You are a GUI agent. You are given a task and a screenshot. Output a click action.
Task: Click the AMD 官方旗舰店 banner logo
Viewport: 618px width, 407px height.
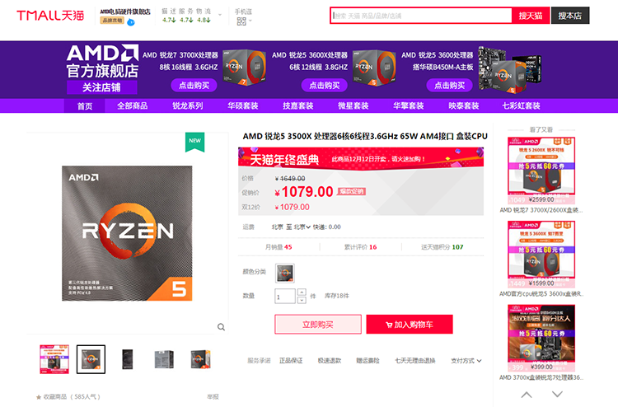pos(102,61)
